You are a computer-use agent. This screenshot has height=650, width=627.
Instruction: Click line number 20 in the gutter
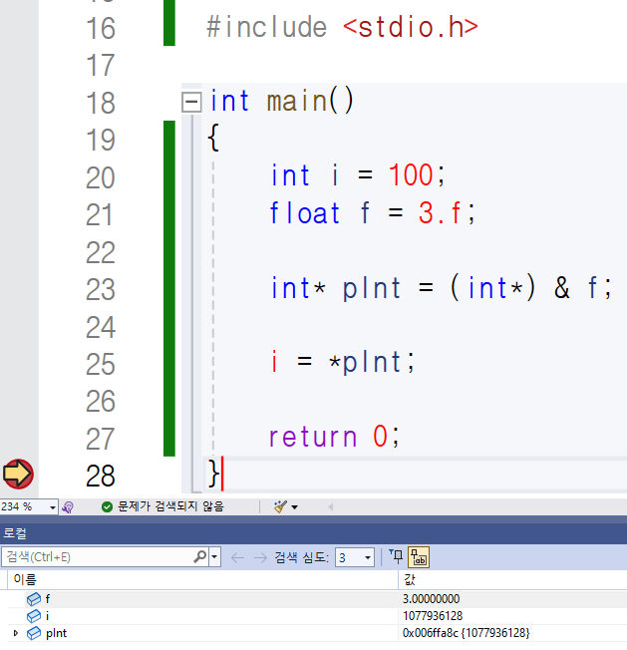click(x=101, y=177)
